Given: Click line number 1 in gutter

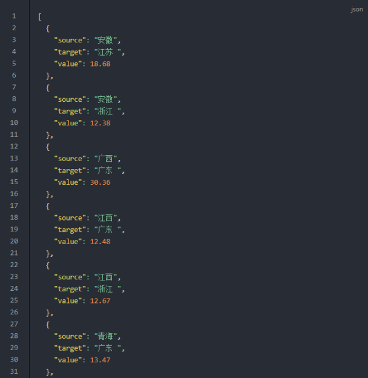Looking at the screenshot, I should pyautogui.click(x=14, y=16).
